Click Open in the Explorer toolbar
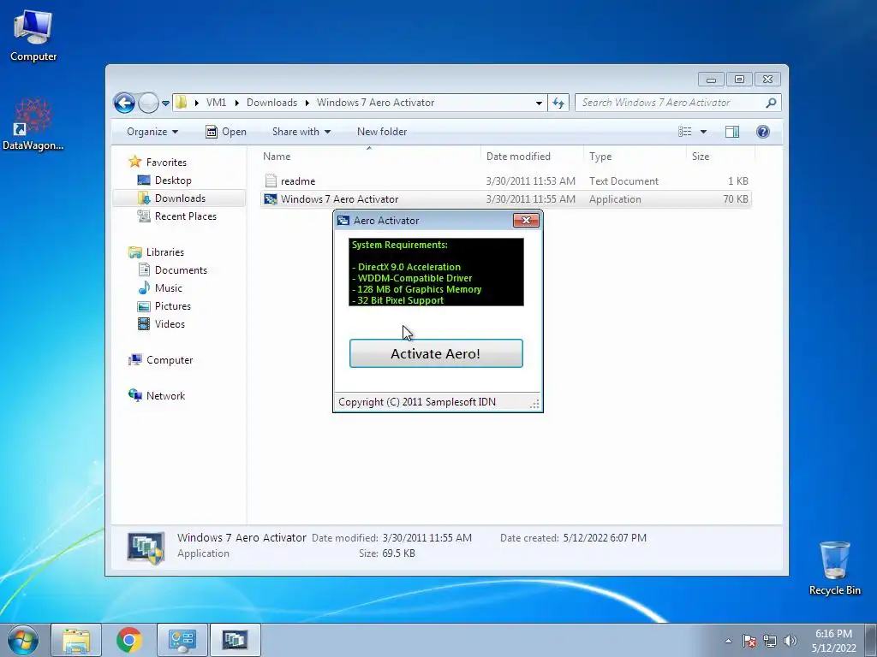 click(x=226, y=132)
